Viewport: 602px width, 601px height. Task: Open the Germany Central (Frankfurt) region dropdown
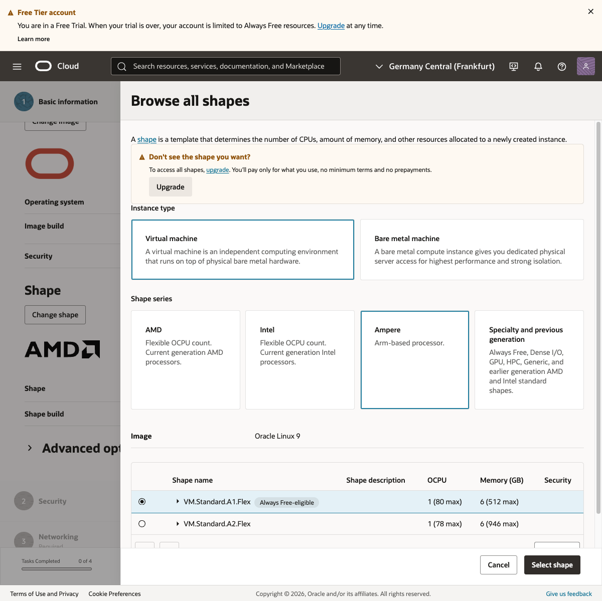pyautogui.click(x=435, y=66)
